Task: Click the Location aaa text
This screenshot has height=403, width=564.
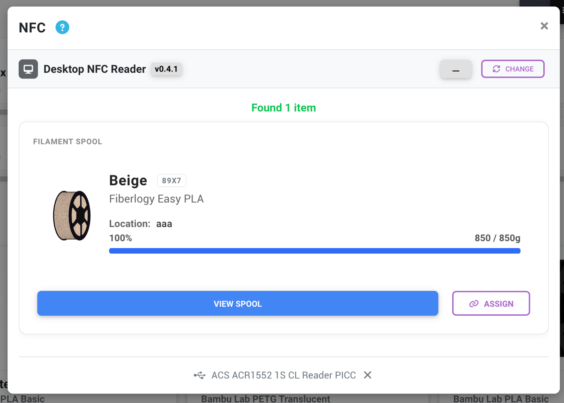Action: click(141, 224)
